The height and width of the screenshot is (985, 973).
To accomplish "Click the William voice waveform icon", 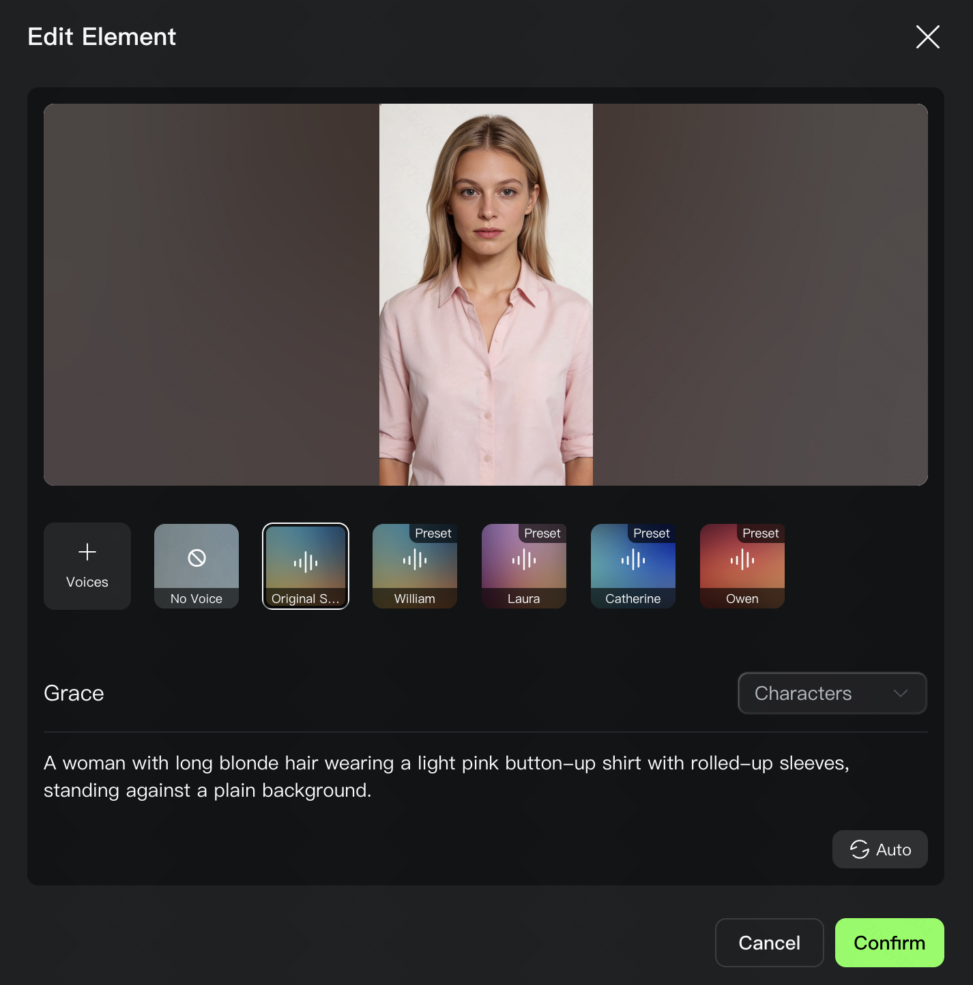I will coord(415,561).
